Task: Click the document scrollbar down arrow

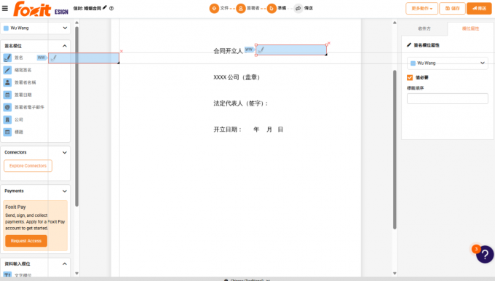Action: click(395, 273)
